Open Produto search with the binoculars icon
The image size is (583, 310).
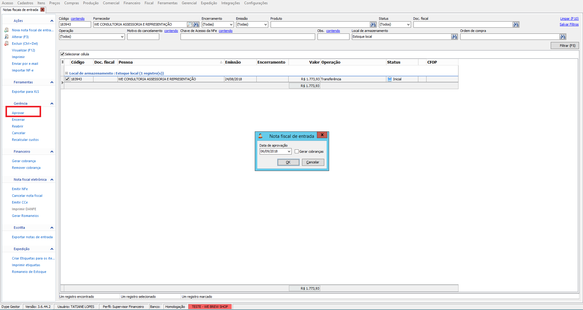[x=373, y=24]
